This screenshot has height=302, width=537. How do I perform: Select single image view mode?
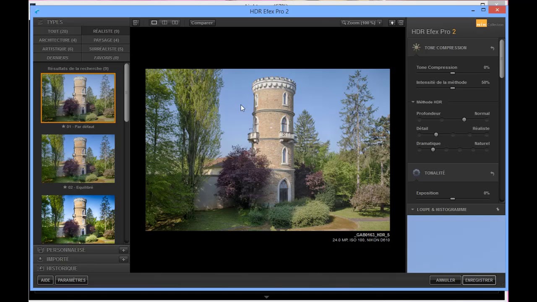coord(154,23)
